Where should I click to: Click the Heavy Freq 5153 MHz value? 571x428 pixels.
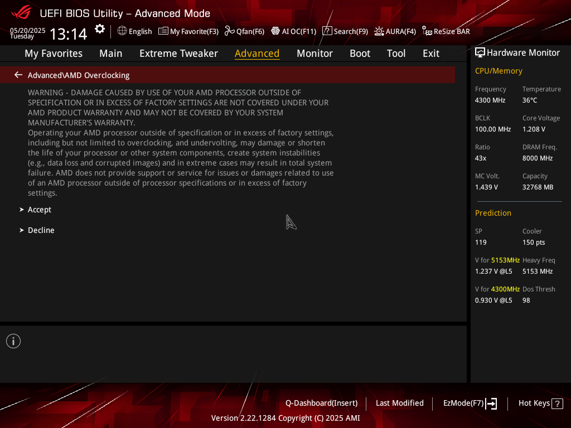click(538, 271)
